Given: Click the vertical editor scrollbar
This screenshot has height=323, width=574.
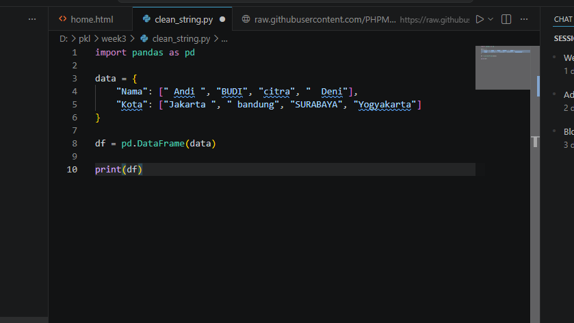Looking at the screenshot, I should point(535,185).
